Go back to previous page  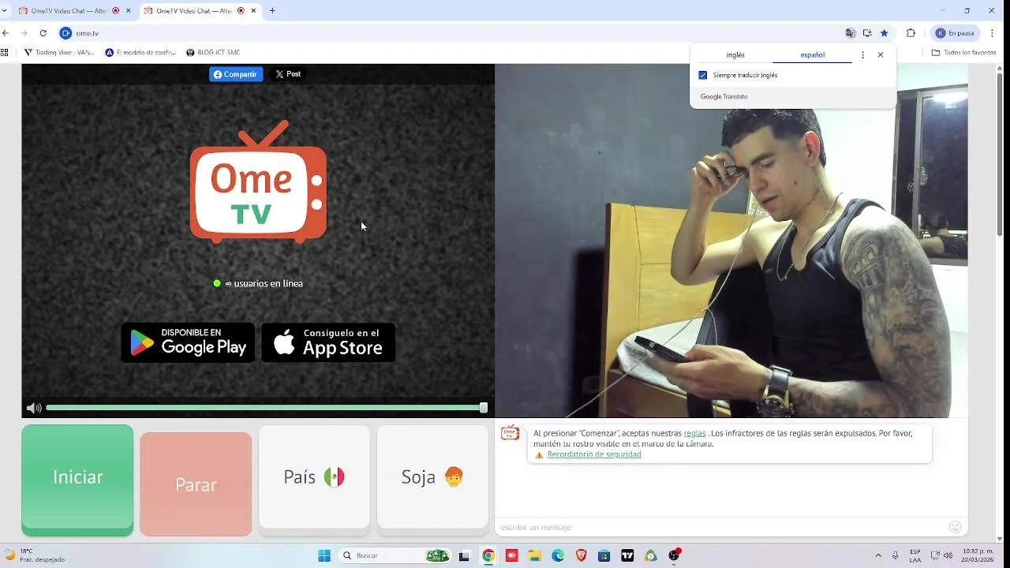pos(6,33)
